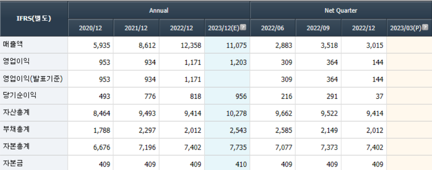
Task: Click the 776 net income value
Action: 150,97
